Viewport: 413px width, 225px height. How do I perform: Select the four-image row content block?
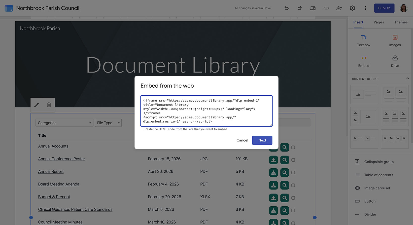(395, 139)
